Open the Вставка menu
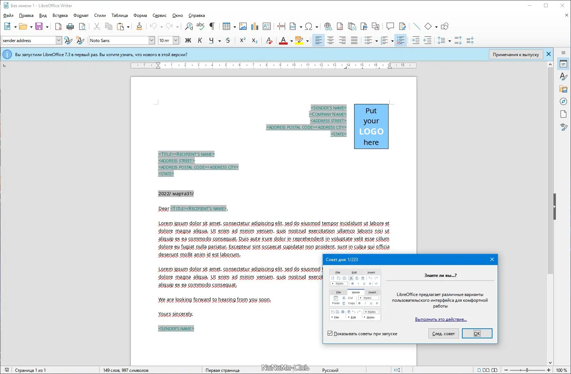The width and height of the screenshot is (571, 374). (x=60, y=15)
